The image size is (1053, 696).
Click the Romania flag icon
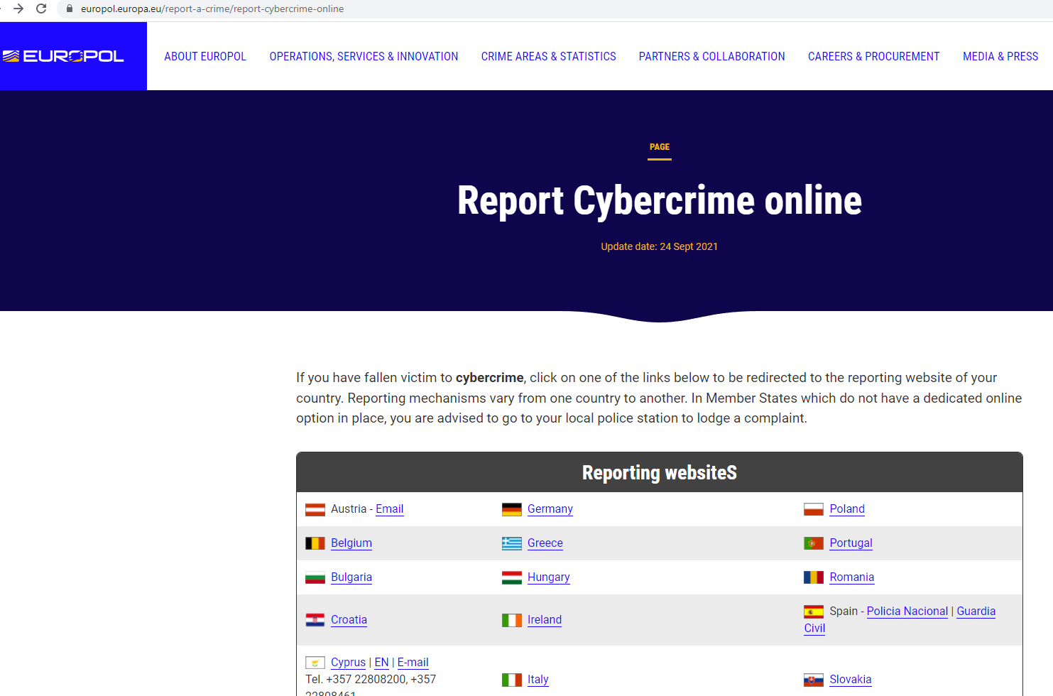pyautogui.click(x=814, y=577)
